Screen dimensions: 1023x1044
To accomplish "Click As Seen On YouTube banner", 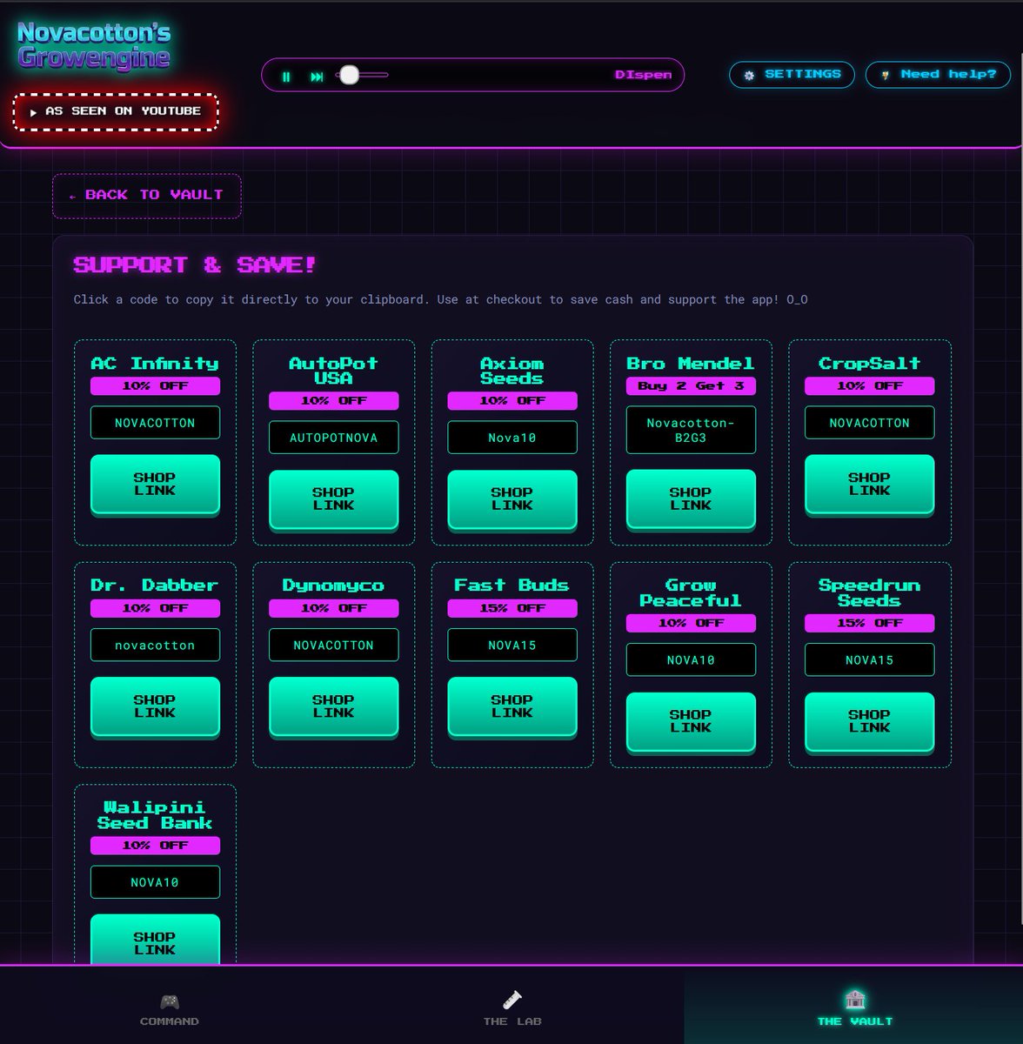I will [116, 111].
